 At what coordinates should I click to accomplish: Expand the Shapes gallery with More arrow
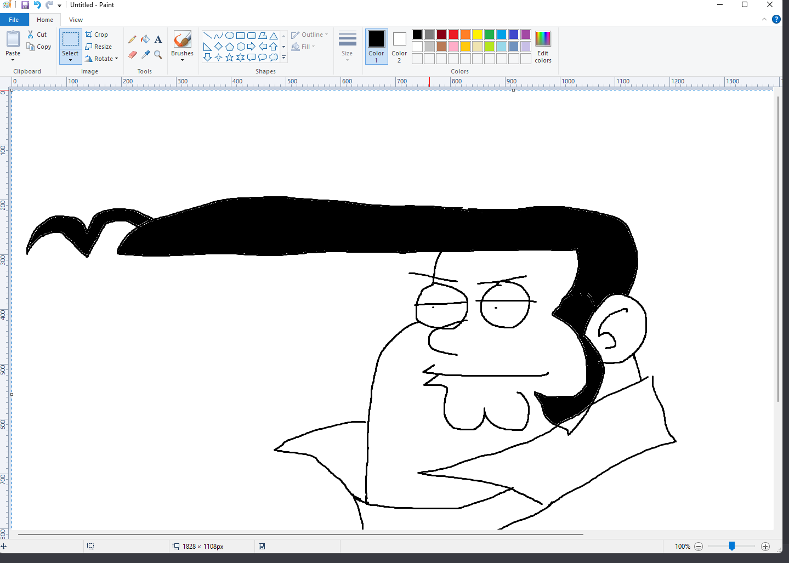283,57
